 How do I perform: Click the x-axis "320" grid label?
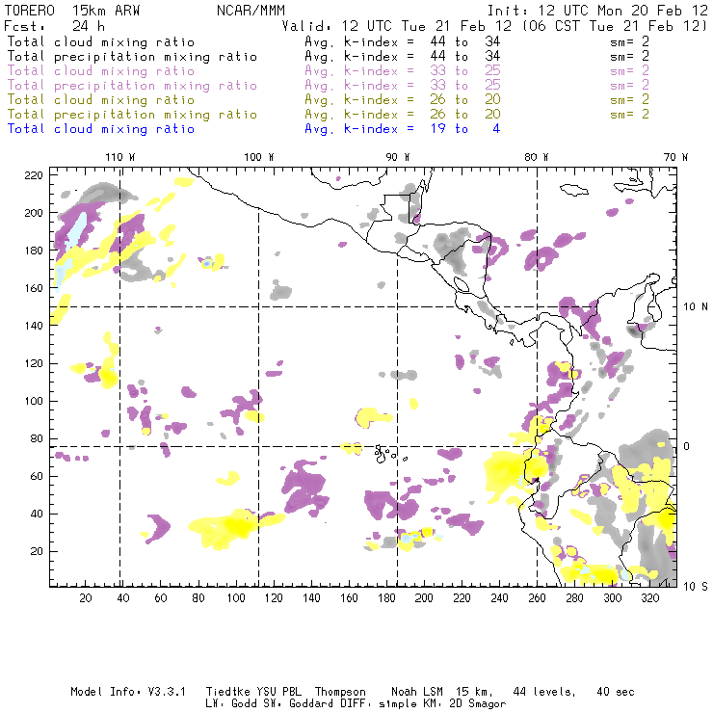(649, 598)
